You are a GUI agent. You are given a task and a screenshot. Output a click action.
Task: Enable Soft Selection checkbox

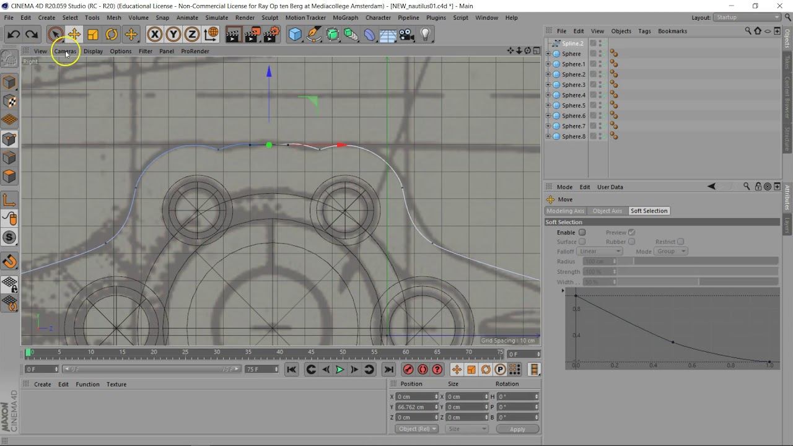pyautogui.click(x=582, y=232)
